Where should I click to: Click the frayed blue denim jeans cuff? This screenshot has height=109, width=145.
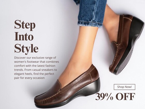click(x=90, y=24)
